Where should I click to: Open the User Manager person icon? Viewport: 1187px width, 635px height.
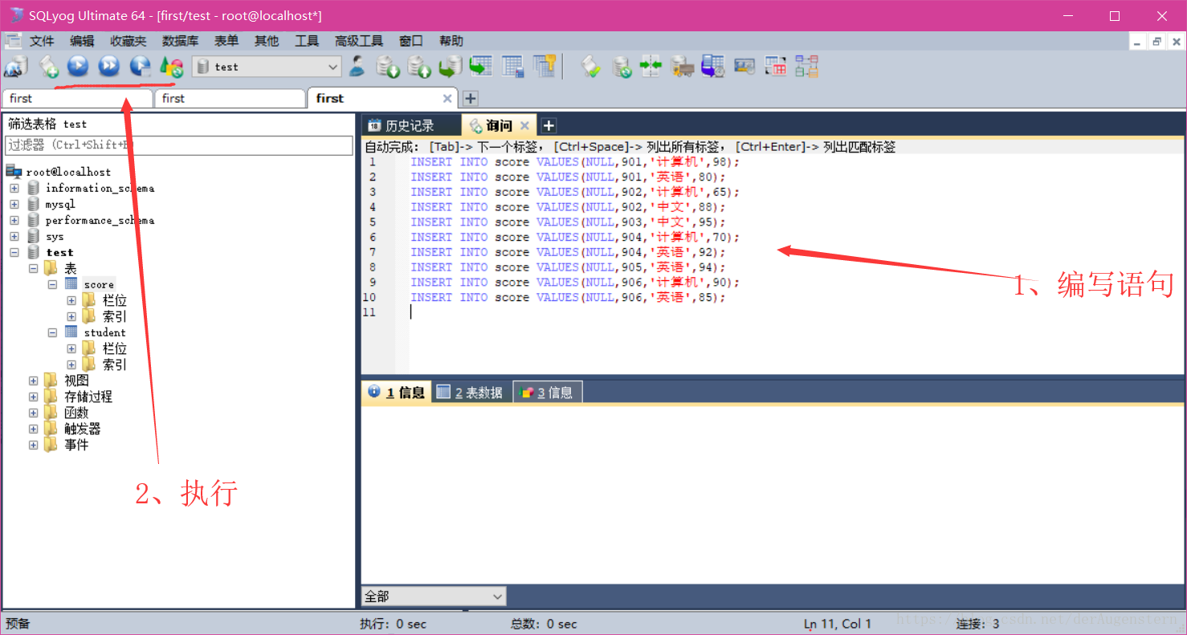tap(357, 67)
